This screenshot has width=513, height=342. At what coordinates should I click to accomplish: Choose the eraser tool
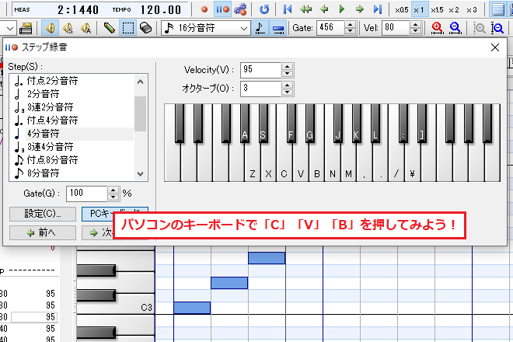[x=145, y=28]
